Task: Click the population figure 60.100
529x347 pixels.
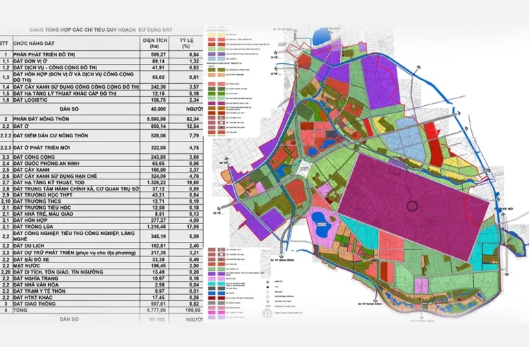Action: 157,319
